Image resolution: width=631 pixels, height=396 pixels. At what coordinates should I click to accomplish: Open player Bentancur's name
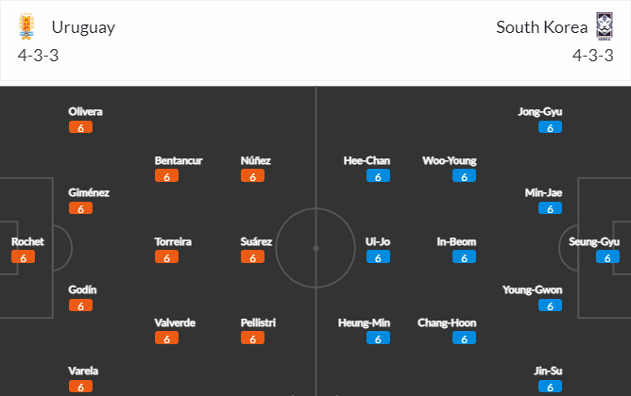point(179,160)
